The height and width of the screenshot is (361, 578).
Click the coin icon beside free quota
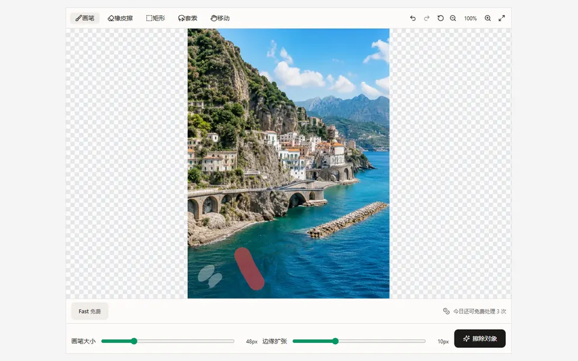(446, 311)
